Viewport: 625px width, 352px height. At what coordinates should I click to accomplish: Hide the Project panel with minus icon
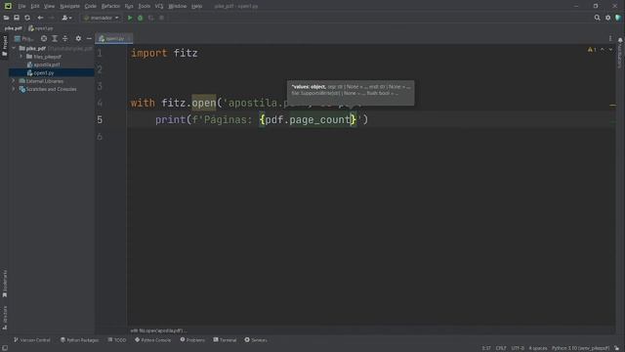(x=89, y=39)
